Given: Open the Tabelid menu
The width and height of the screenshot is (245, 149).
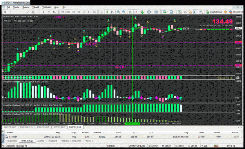Looking at the screenshot, I should pos(36,7).
